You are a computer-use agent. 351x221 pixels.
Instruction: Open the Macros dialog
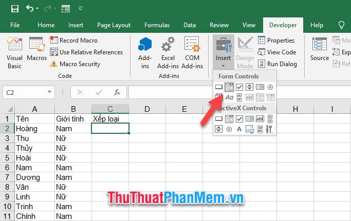coord(36,49)
